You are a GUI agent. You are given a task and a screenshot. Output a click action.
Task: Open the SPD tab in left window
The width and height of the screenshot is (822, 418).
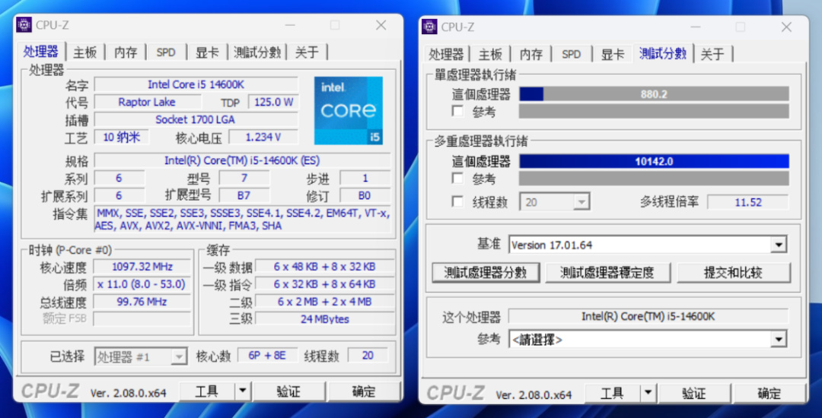[x=166, y=52]
